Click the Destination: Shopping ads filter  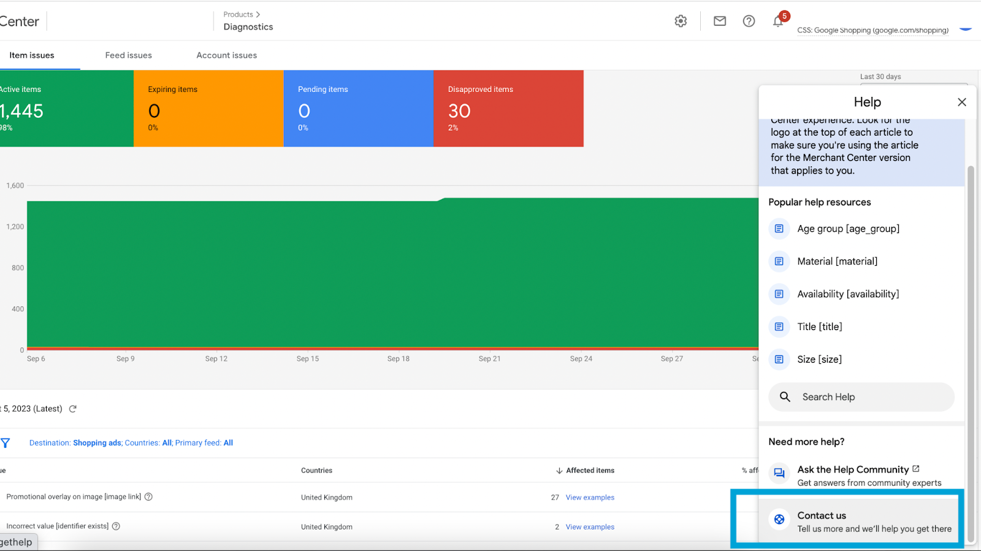[x=75, y=443]
